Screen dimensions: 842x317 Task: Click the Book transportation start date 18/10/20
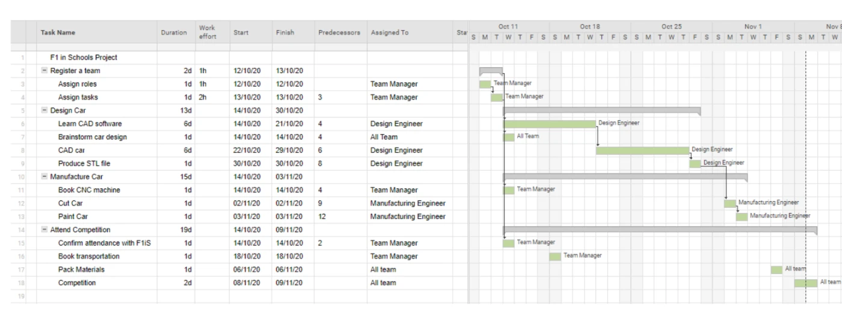[247, 256]
